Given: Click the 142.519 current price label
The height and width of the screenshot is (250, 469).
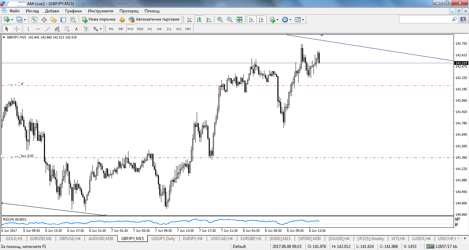Looking at the screenshot, I should 461,63.
